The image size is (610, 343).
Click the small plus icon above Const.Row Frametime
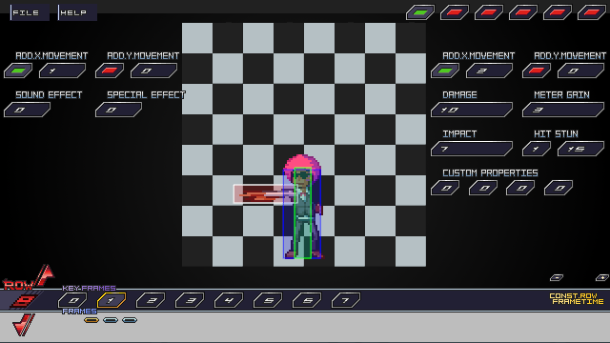point(601,277)
